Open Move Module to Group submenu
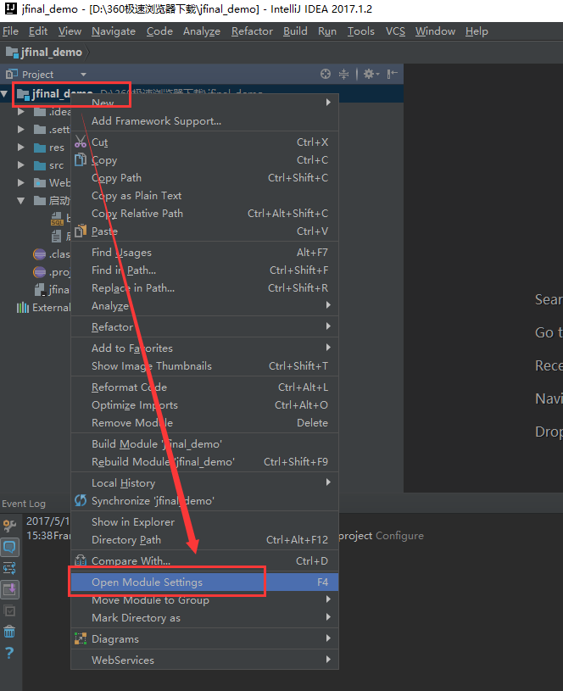Screen dimensions: 563x691 pos(204,599)
